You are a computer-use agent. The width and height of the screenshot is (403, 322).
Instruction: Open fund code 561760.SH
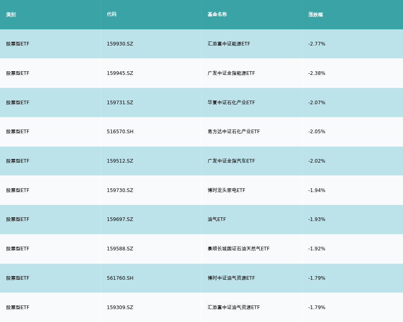120,278
